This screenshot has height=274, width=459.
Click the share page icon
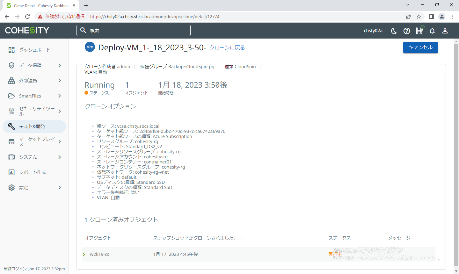click(409, 17)
